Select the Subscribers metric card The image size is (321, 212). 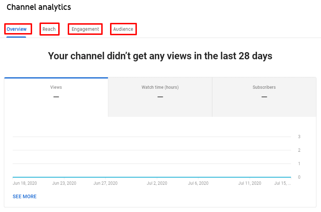pyautogui.click(x=264, y=92)
